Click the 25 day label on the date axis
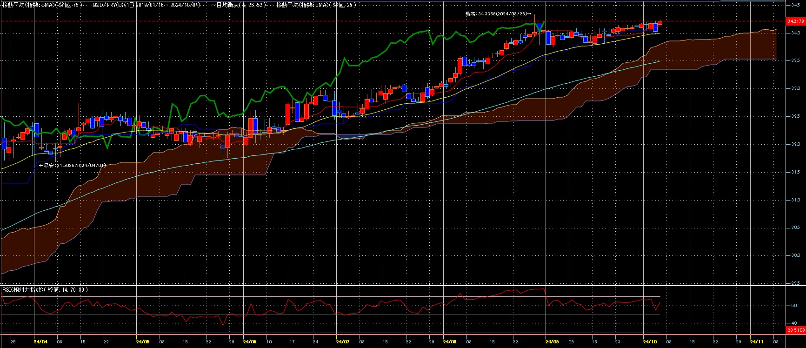This screenshot has width=806, height=348. (13, 341)
